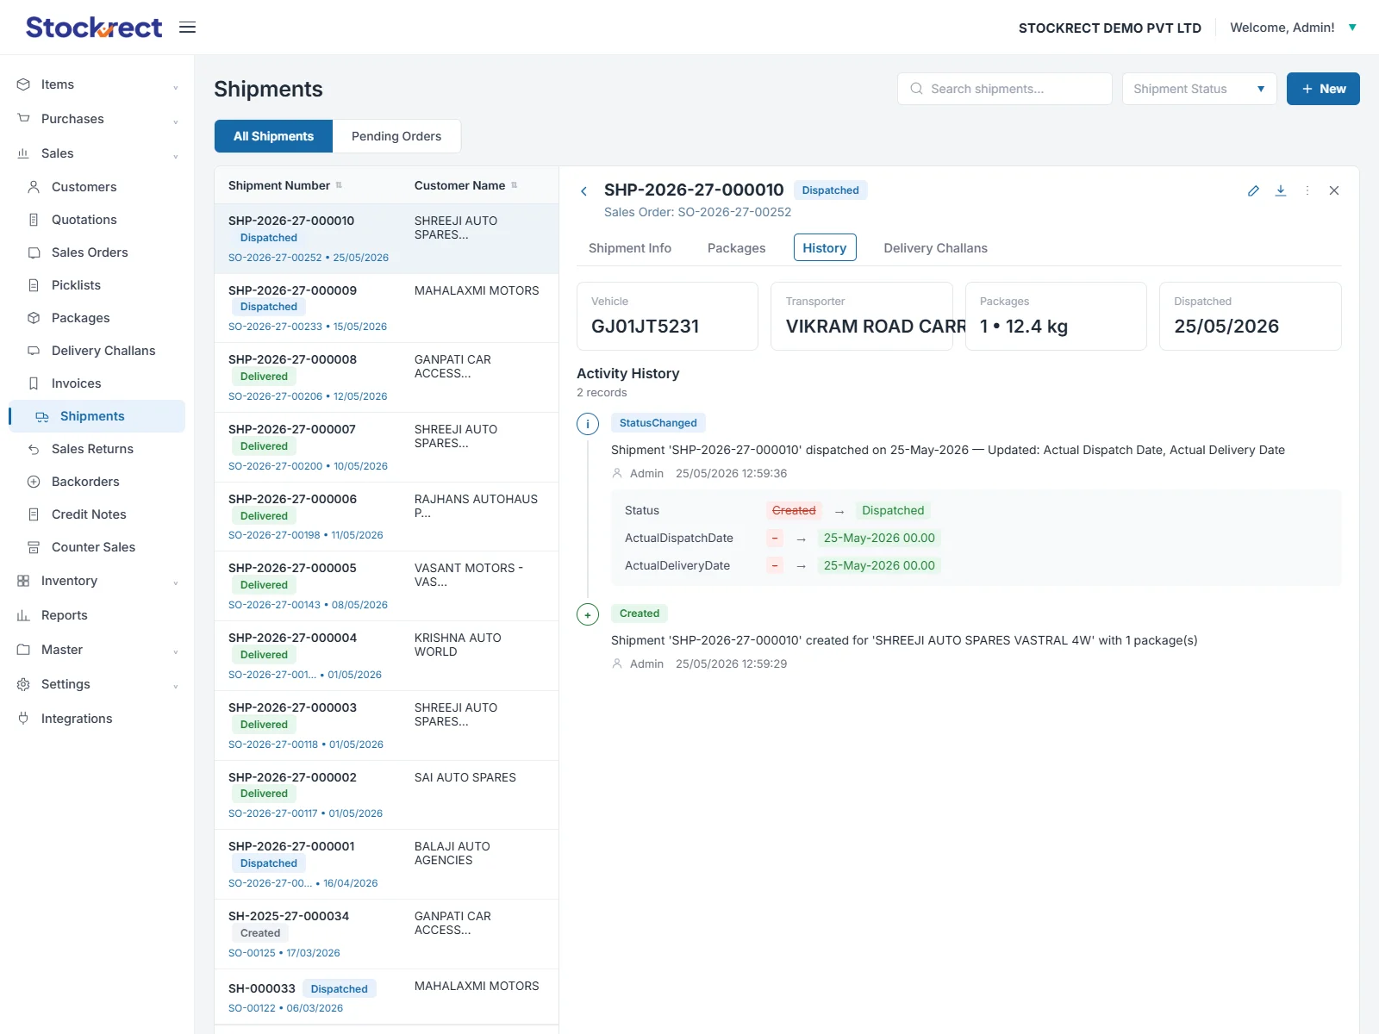Switch to Pending Orders tab
Viewport: 1379px width, 1034px height.
[396, 136]
